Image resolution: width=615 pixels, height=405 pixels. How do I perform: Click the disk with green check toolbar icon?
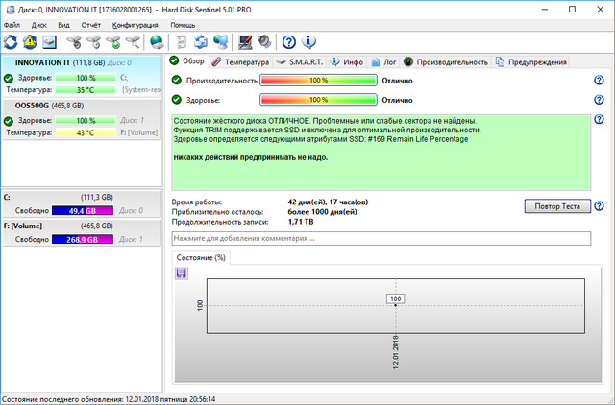pos(113,42)
